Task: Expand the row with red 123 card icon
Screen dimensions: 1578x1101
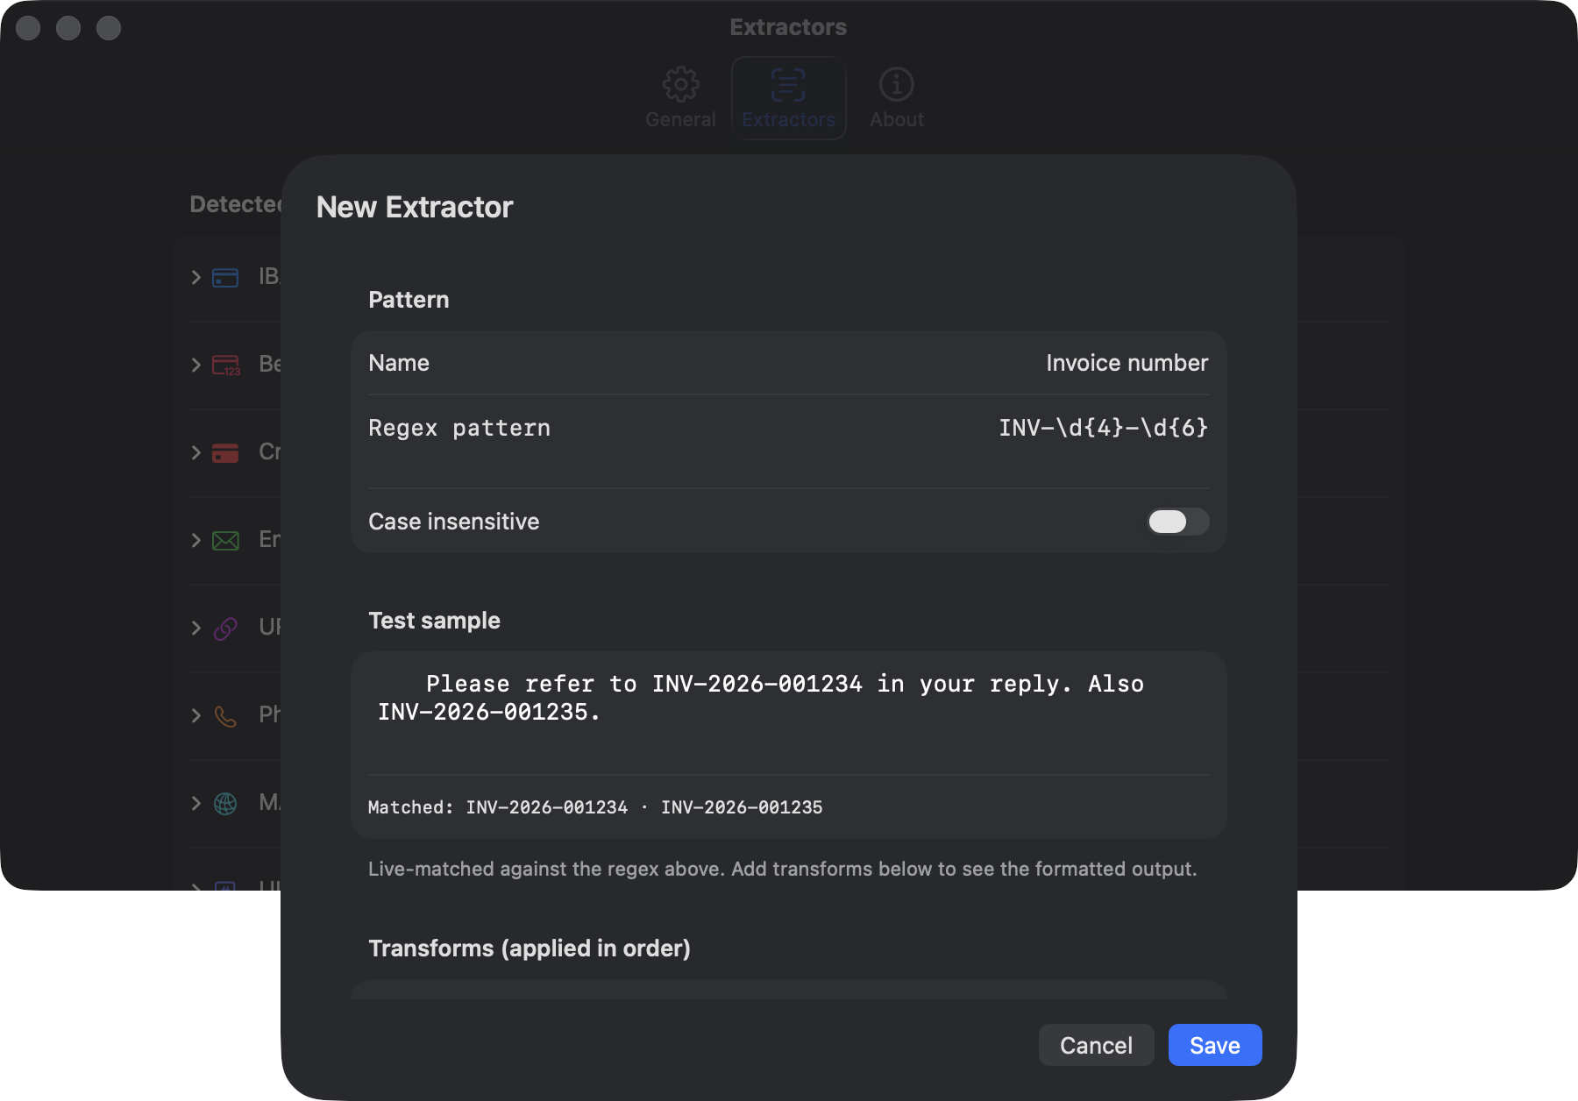Action: pos(196,365)
